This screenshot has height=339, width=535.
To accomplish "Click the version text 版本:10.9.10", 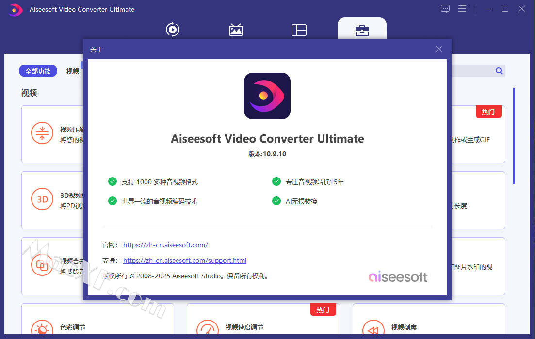I will [267, 154].
